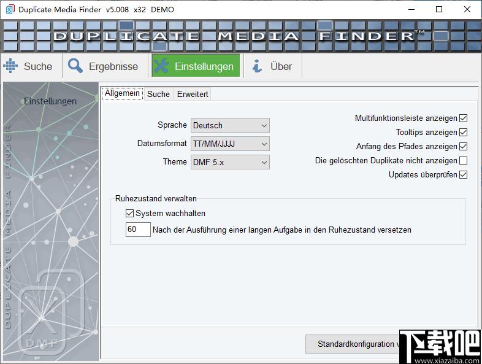
Task: Switch to the Erweitert settings tab
Action: pos(193,94)
